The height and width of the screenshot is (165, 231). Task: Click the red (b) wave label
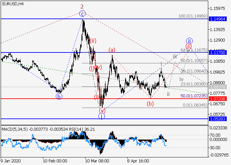pyautogui.click(x=150, y=104)
